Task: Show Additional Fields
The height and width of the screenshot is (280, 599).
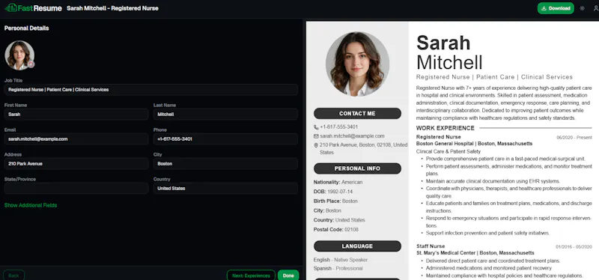Action: [x=31, y=205]
